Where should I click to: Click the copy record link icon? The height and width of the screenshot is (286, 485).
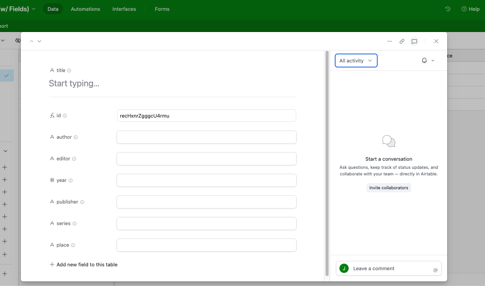[x=402, y=41]
